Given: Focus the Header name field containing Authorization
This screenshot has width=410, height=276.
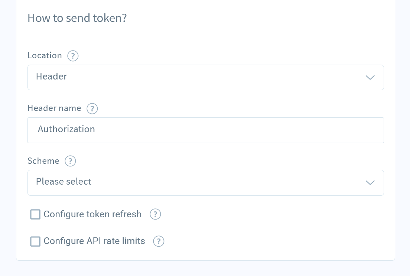Looking at the screenshot, I should [205, 130].
